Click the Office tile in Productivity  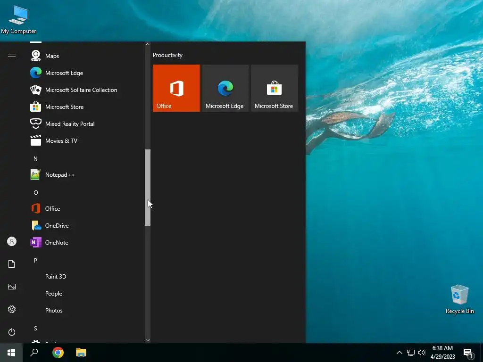tap(176, 88)
